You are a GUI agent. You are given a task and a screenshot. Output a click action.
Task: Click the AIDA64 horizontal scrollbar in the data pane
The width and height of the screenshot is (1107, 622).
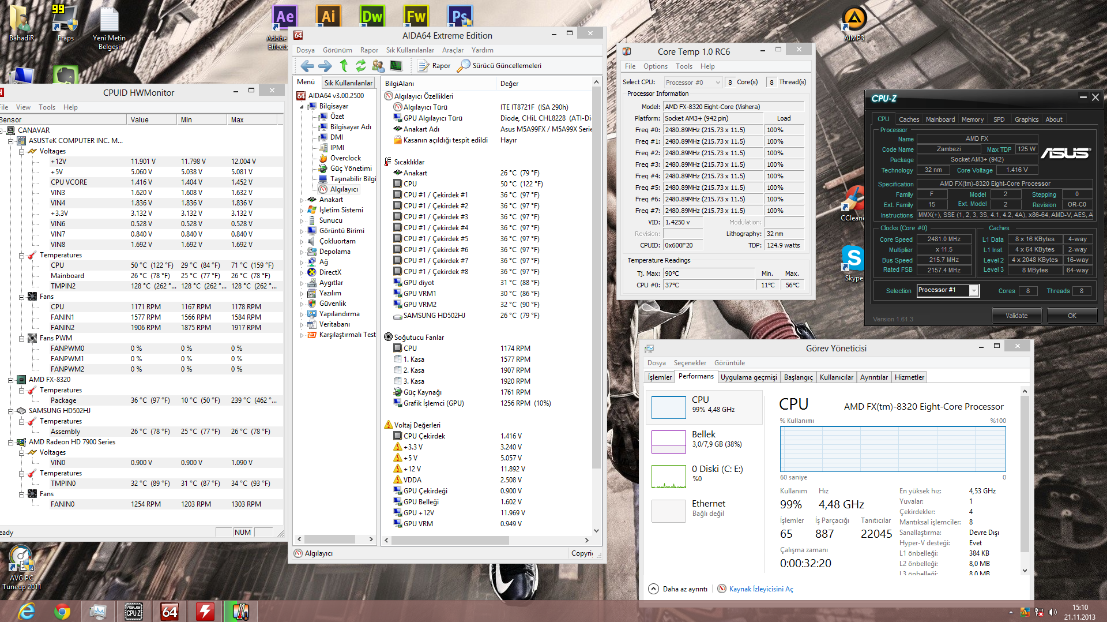tap(450, 540)
